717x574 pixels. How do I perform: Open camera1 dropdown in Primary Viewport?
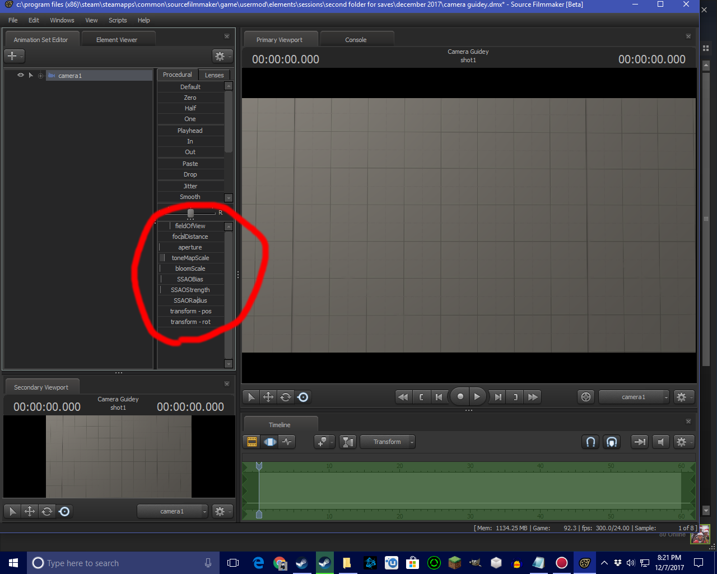[x=634, y=397]
